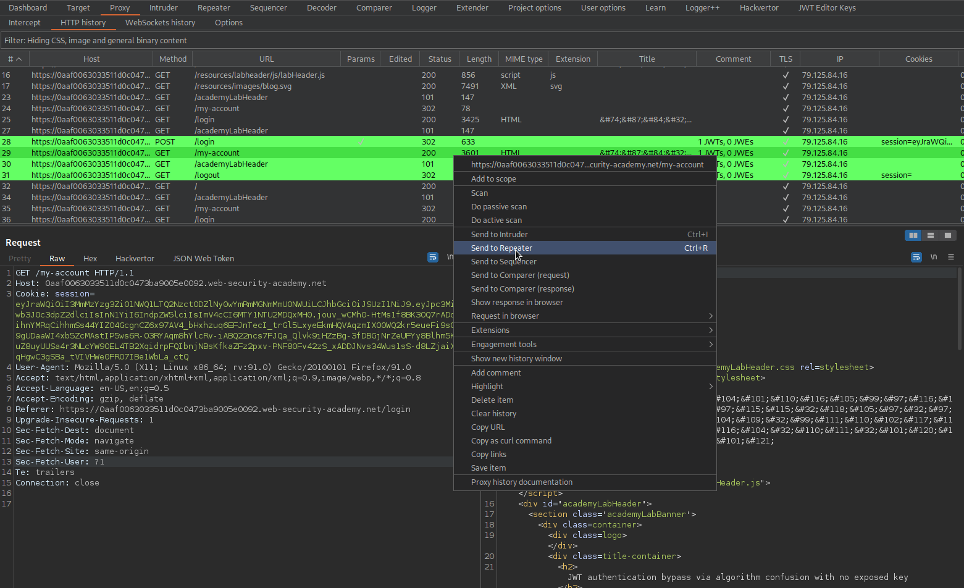Click the history filter bar
Viewport: 964px width, 588px height.
482,41
